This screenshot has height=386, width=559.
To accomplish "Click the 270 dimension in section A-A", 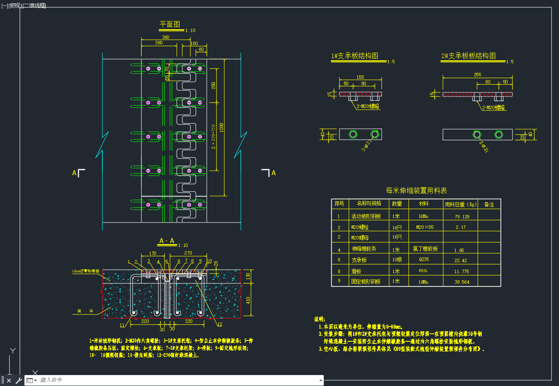I will pos(188,253).
